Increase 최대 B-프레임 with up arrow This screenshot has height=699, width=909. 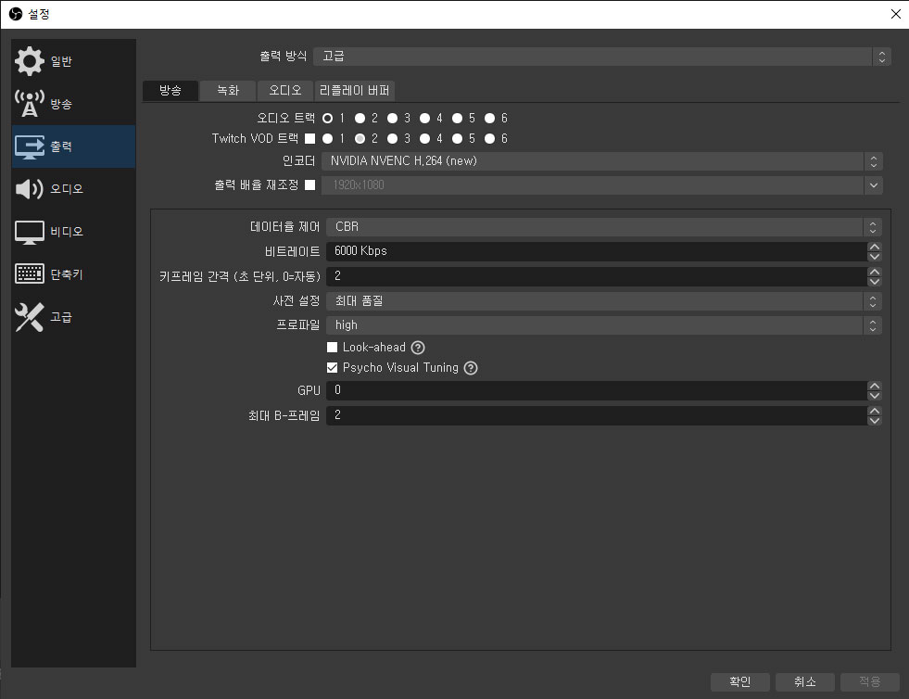pyautogui.click(x=875, y=411)
